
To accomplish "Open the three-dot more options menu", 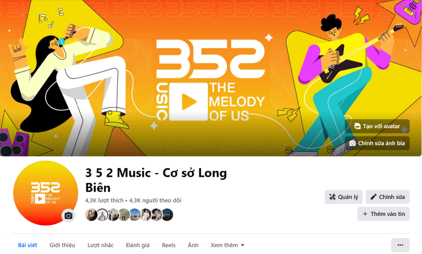I will click(x=400, y=245).
